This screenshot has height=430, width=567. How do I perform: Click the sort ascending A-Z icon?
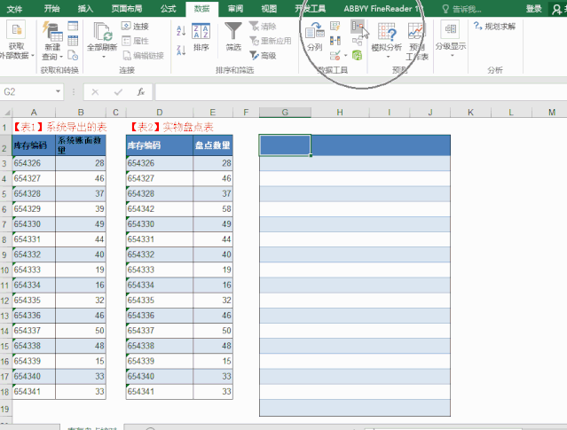tap(180, 28)
